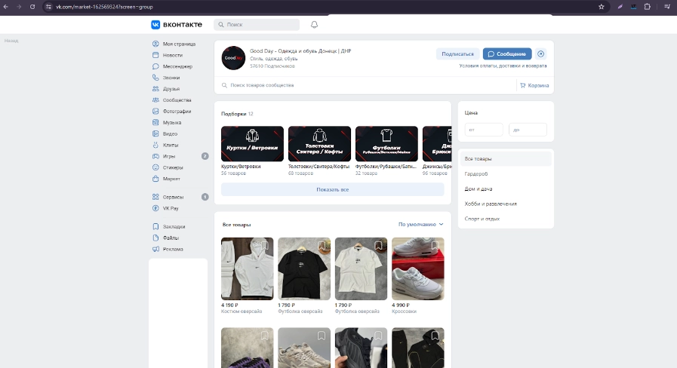Viewport: 677px width, 368px height.
Task: Open the По умолчанию sort dropdown
Action: [420, 224]
